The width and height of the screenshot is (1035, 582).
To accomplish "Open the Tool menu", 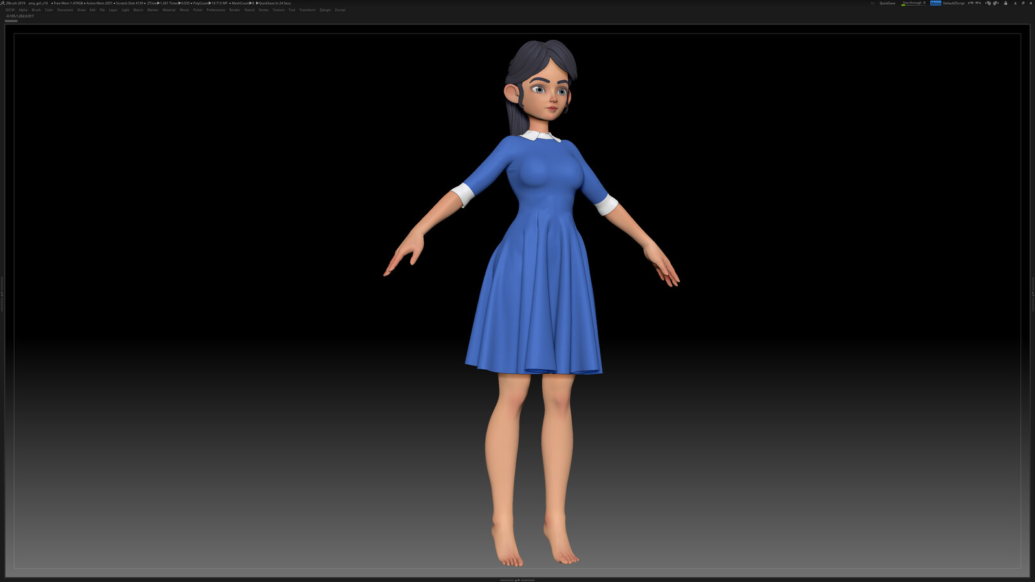I will [x=292, y=10].
